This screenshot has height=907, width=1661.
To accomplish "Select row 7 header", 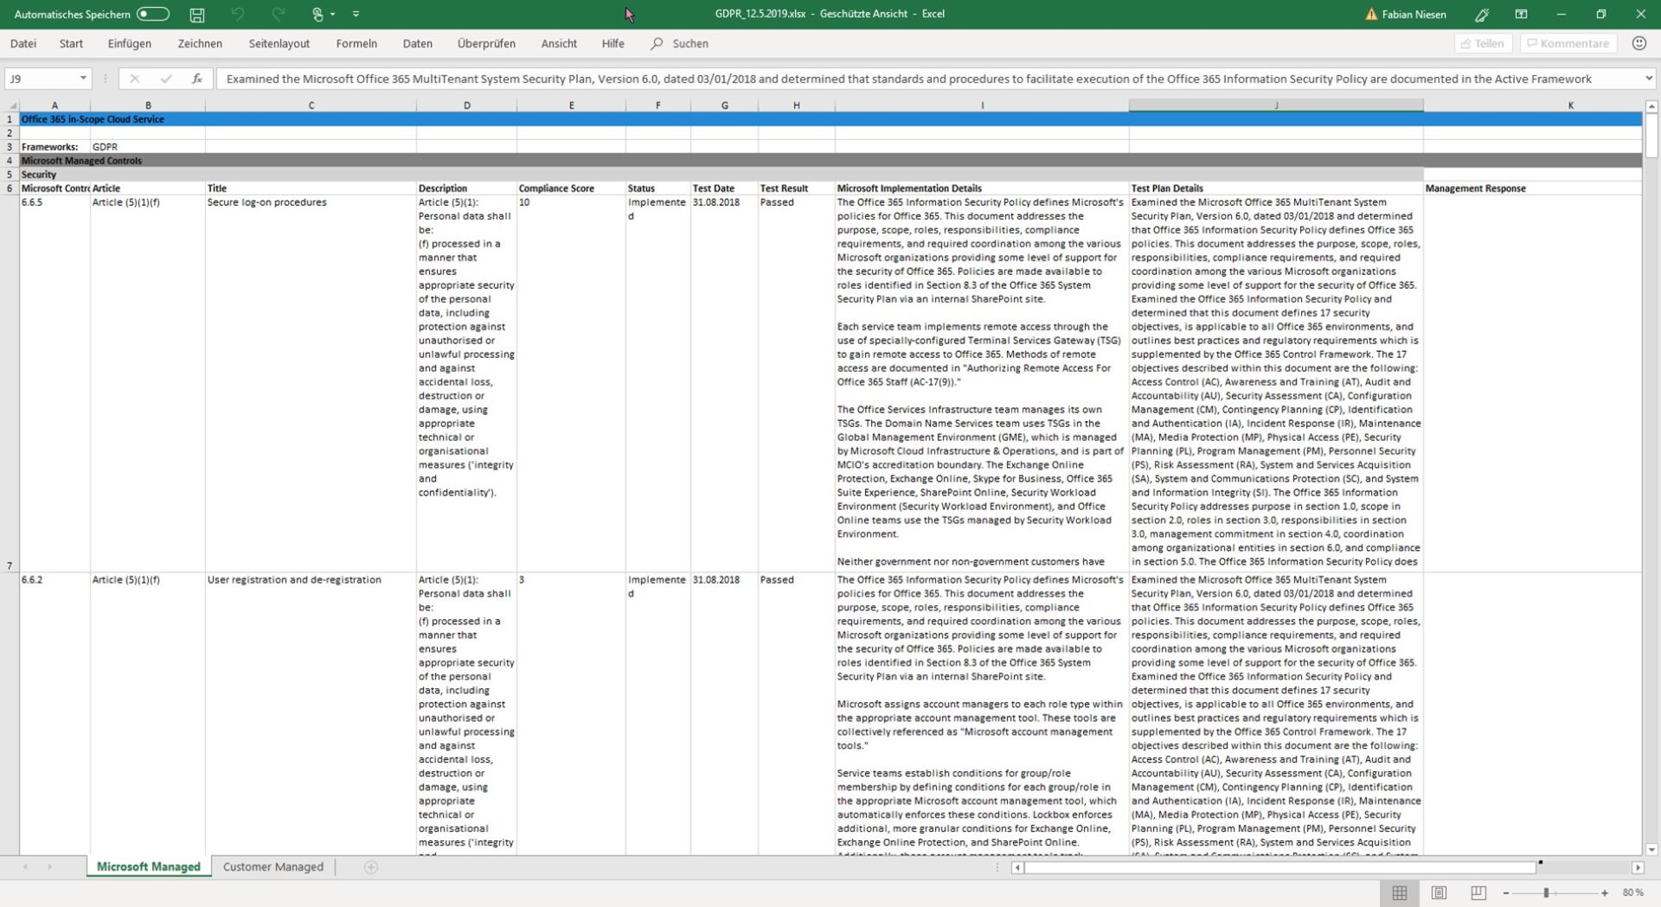I will click(10, 384).
